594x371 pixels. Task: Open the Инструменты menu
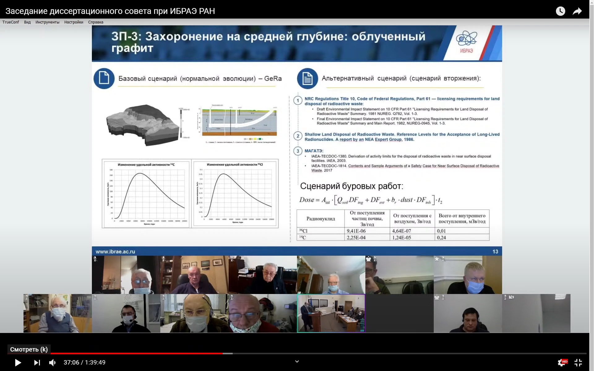pos(47,22)
